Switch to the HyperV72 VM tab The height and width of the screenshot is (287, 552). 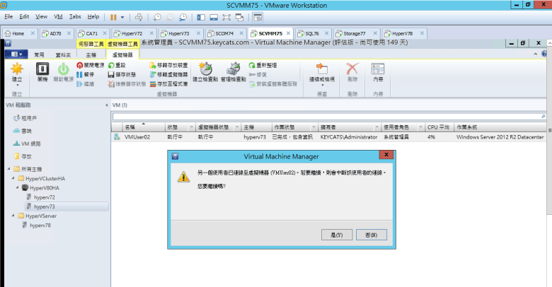coord(132,33)
